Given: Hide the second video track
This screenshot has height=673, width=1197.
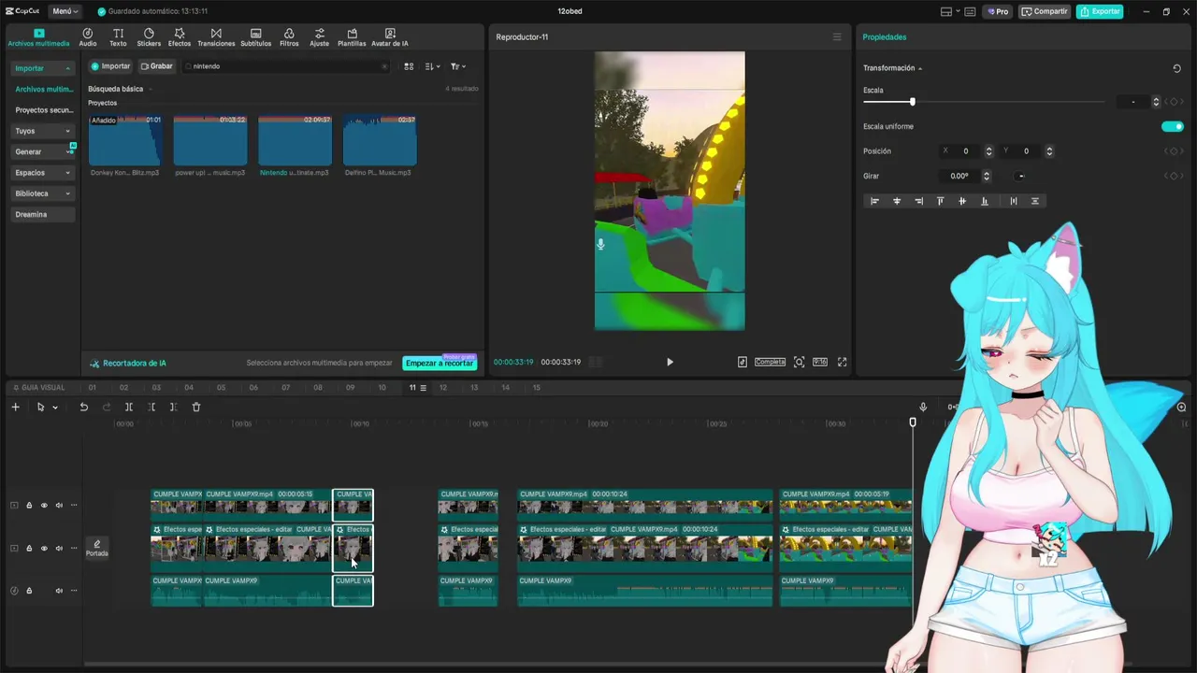Looking at the screenshot, I should point(44,549).
